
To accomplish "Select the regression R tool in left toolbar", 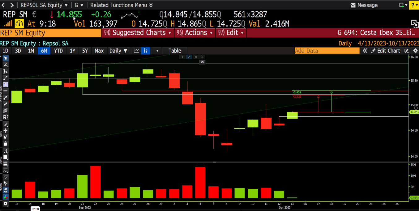I will click(6, 117).
